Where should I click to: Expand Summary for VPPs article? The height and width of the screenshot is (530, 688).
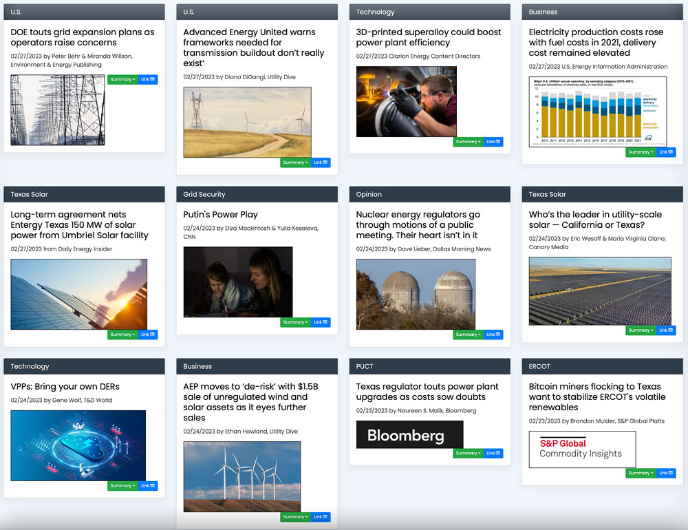tap(123, 486)
